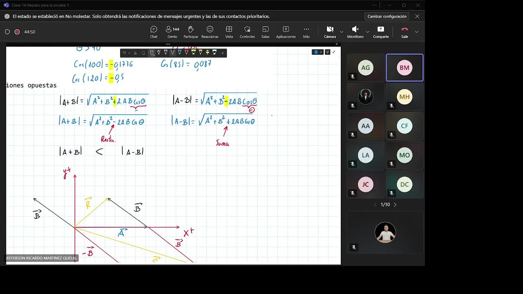Click Salir to leave the meeting
Screen dimensions: 523x294
pyautogui.click(x=405, y=32)
